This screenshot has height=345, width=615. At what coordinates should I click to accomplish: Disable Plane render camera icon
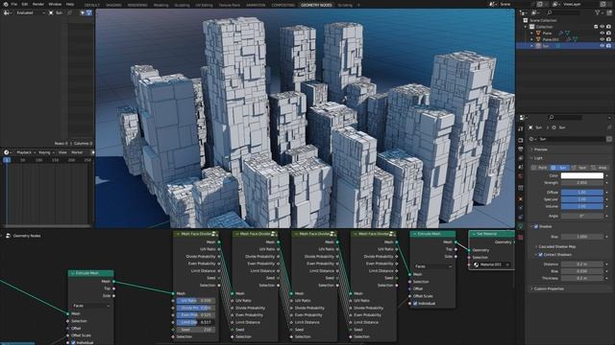click(x=608, y=34)
